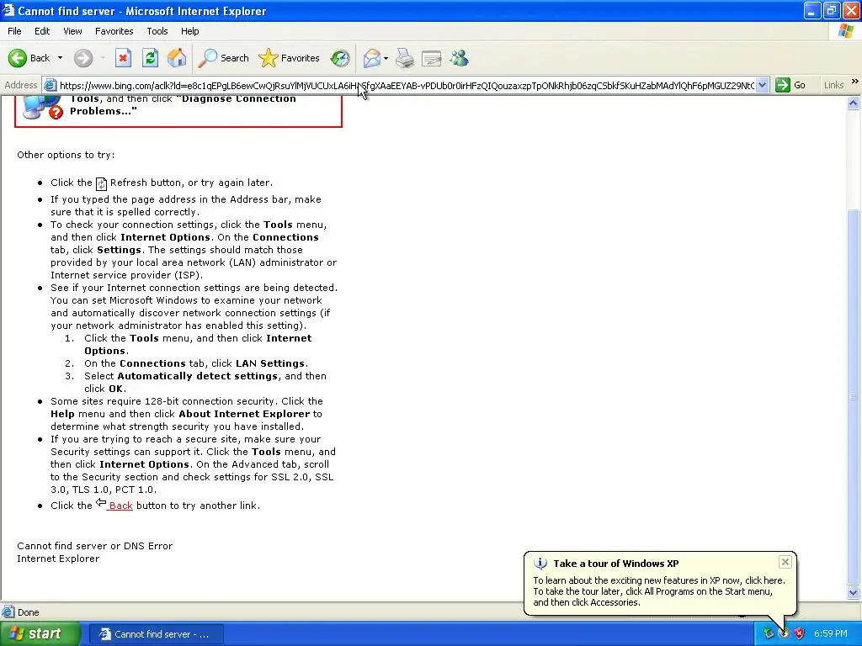Viewport: 862px width, 646px height.
Task: Click the page scrollbar down arrow
Action: click(854, 592)
